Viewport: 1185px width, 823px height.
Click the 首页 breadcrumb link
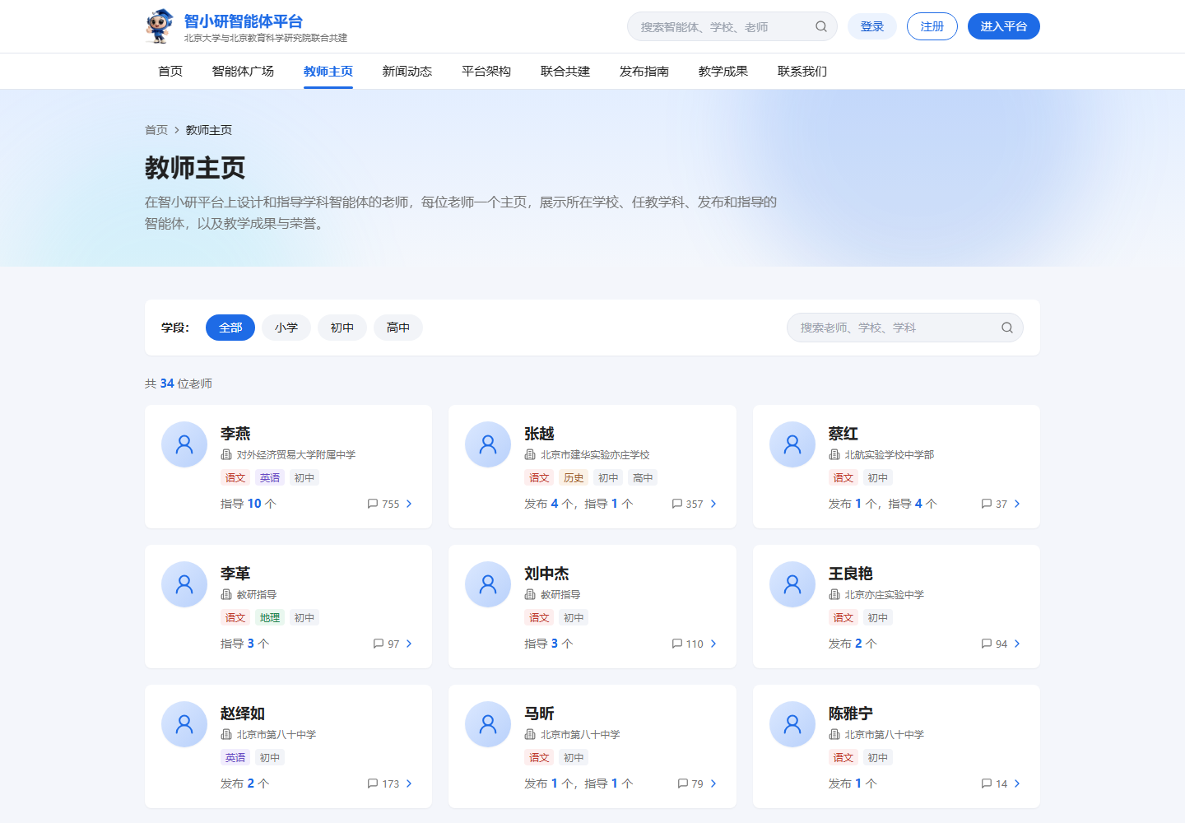pos(156,130)
